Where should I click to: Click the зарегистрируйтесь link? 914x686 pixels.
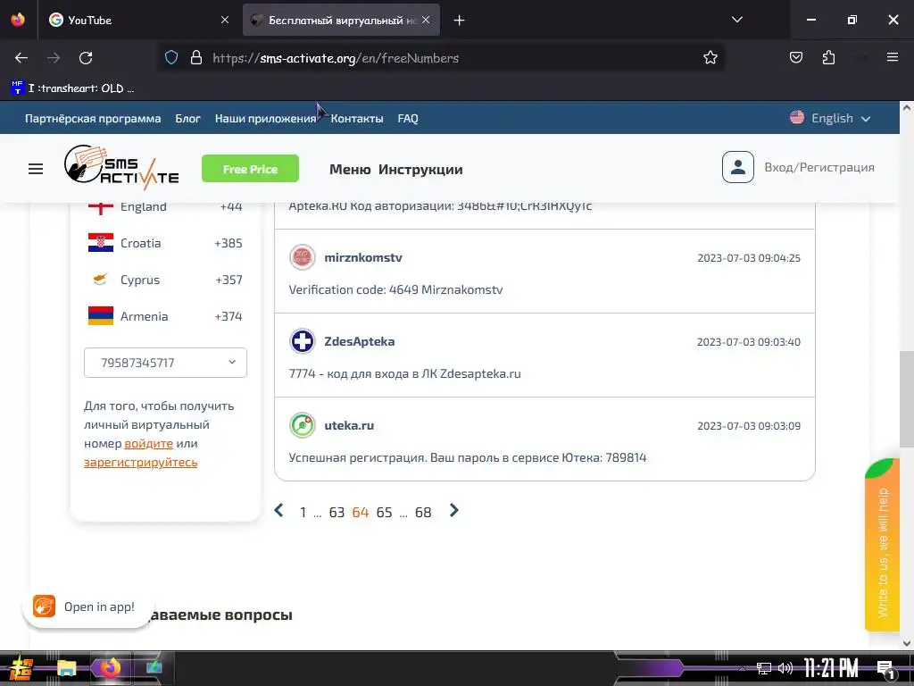pos(140,462)
